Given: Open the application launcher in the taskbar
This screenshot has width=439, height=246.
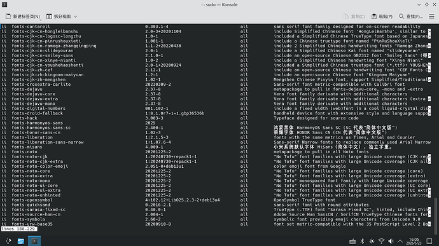Looking at the screenshot, I should tap(8, 241).
